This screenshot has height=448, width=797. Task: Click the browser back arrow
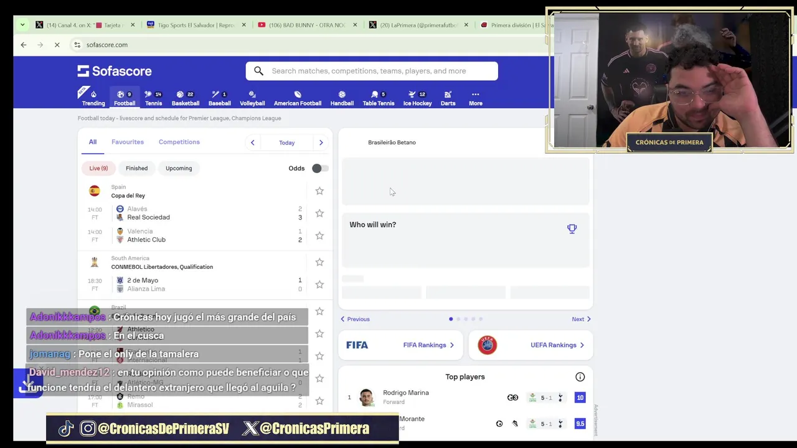(x=24, y=45)
